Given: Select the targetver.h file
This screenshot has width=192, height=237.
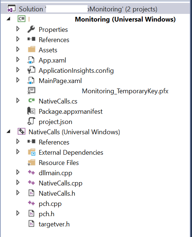Looking at the screenshot, I should (x=54, y=224).
